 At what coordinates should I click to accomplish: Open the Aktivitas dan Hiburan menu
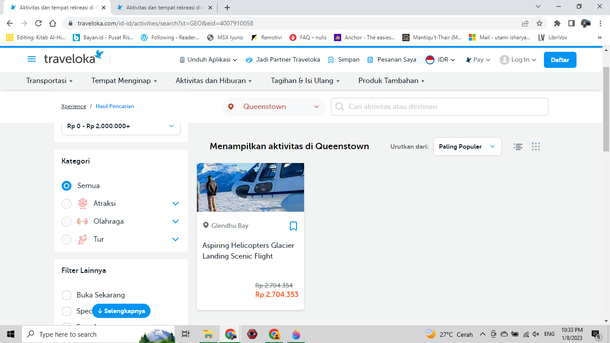(213, 81)
